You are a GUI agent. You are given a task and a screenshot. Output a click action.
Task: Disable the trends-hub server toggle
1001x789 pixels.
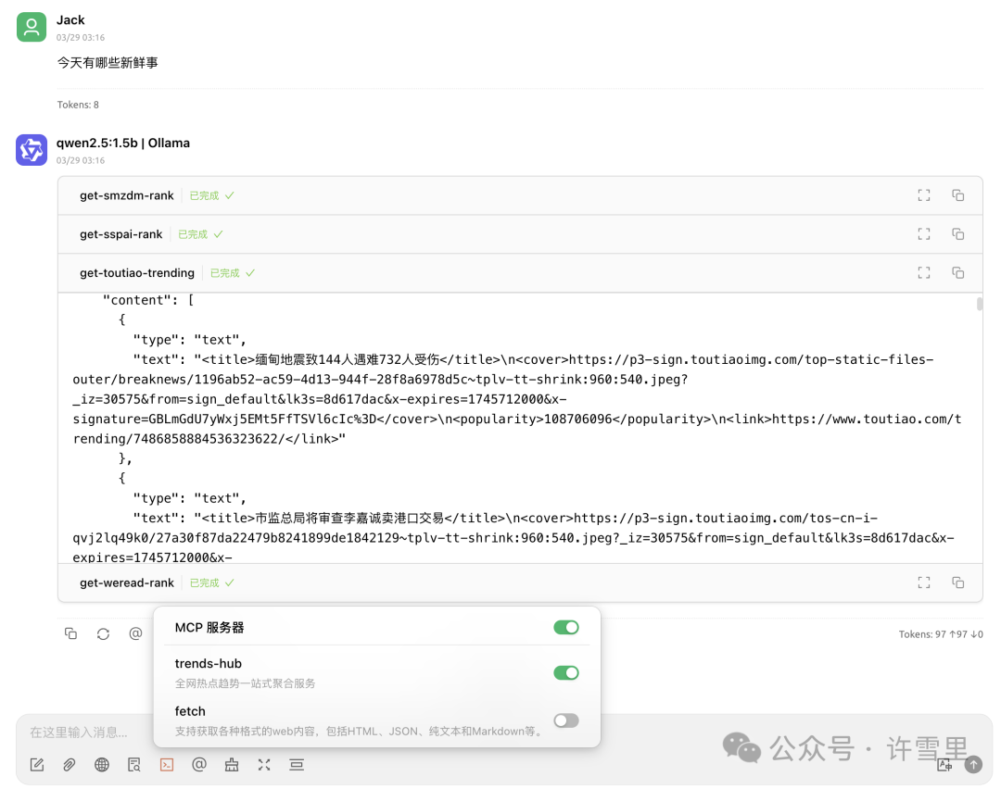[x=566, y=673]
